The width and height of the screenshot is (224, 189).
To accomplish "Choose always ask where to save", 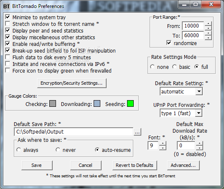I will [x=18, y=150].
